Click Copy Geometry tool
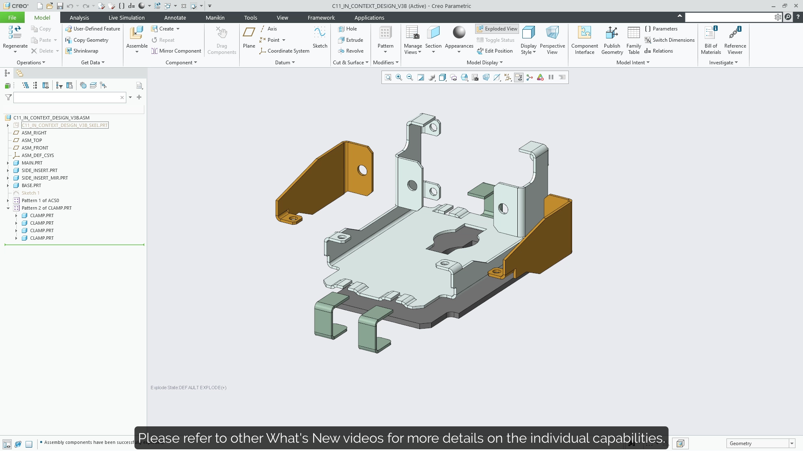803x451 pixels. point(87,40)
